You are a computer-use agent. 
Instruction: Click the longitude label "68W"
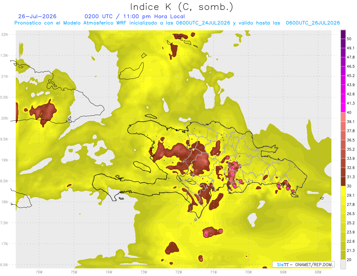[x=318, y=272]
